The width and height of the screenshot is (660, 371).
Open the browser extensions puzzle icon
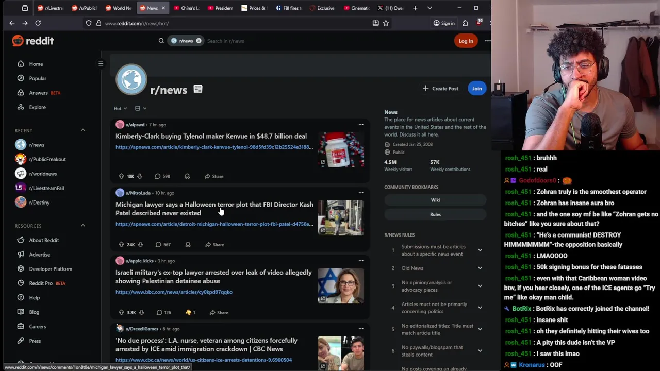coord(465,23)
